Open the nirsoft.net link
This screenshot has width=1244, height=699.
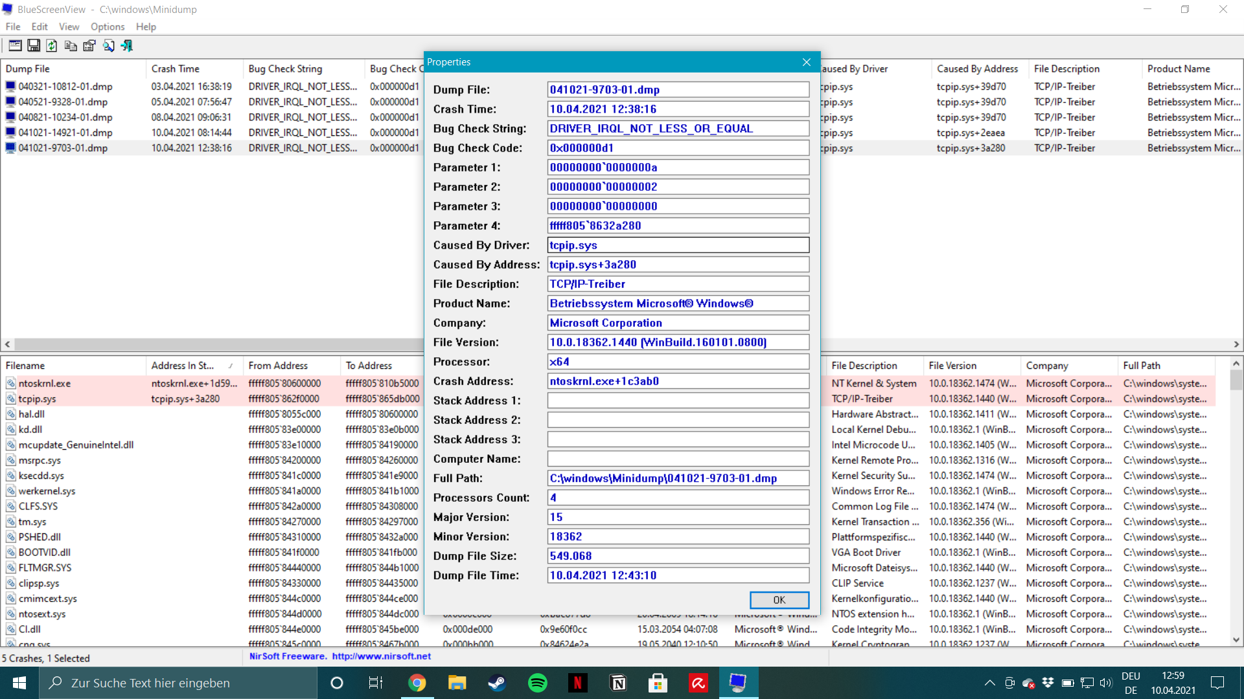tap(381, 656)
